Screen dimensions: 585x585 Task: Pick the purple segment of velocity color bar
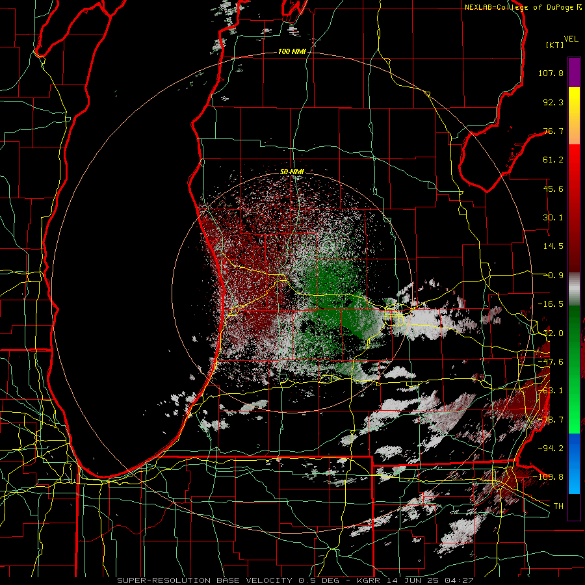574,72
